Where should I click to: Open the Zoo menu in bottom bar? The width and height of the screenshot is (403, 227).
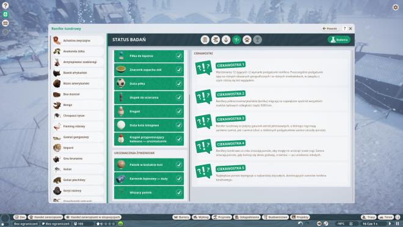pos(20,217)
